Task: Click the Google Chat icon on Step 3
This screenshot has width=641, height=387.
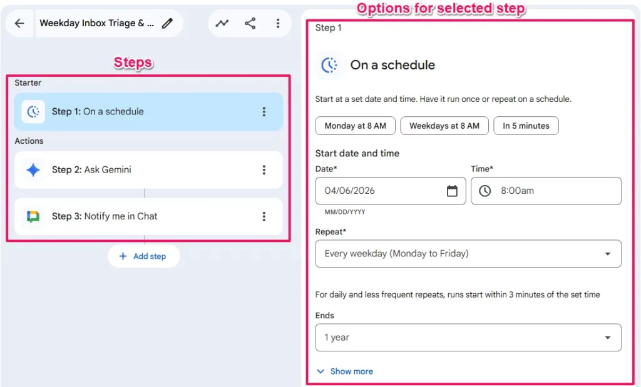Action: [33, 216]
